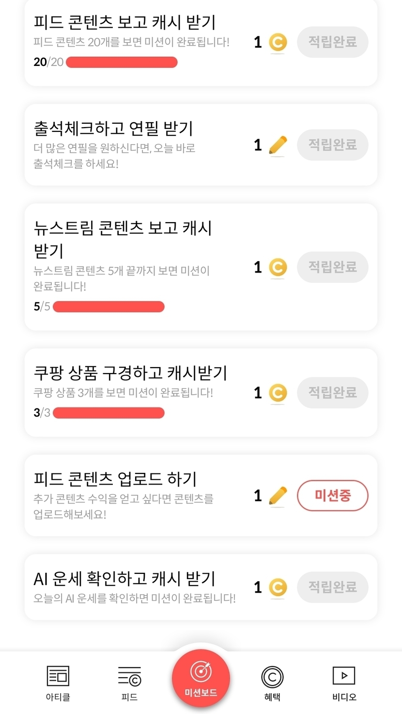402x714 pixels.
Task: Open the 비디오 play icon
Action: [x=344, y=676]
